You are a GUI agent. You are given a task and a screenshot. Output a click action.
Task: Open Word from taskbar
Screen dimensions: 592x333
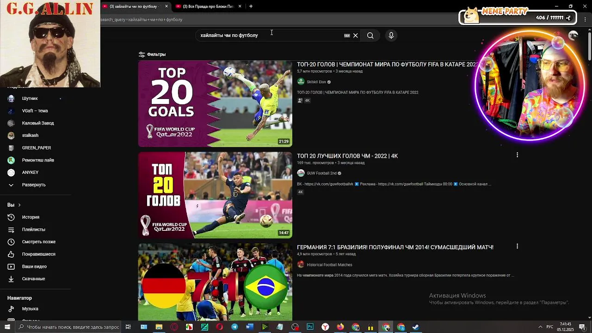(x=250, y=327)
